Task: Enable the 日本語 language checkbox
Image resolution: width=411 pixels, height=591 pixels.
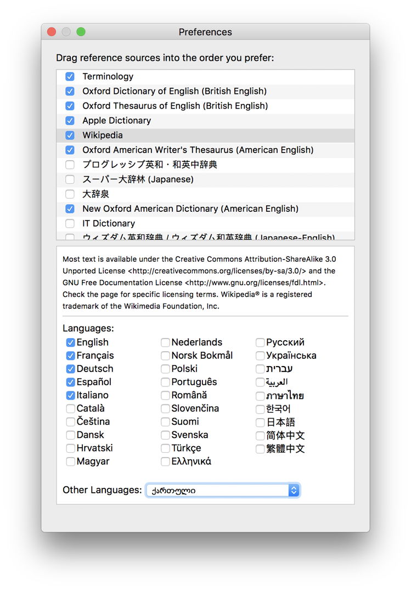Action: point(260,422)
